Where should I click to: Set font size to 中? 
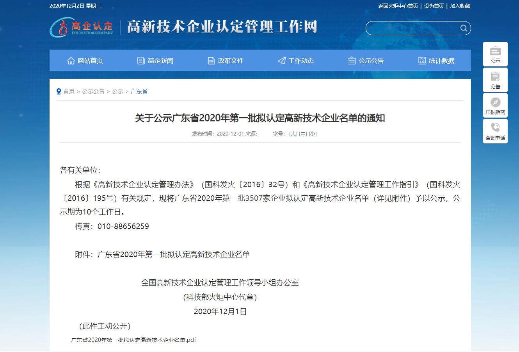coord(303,134)
